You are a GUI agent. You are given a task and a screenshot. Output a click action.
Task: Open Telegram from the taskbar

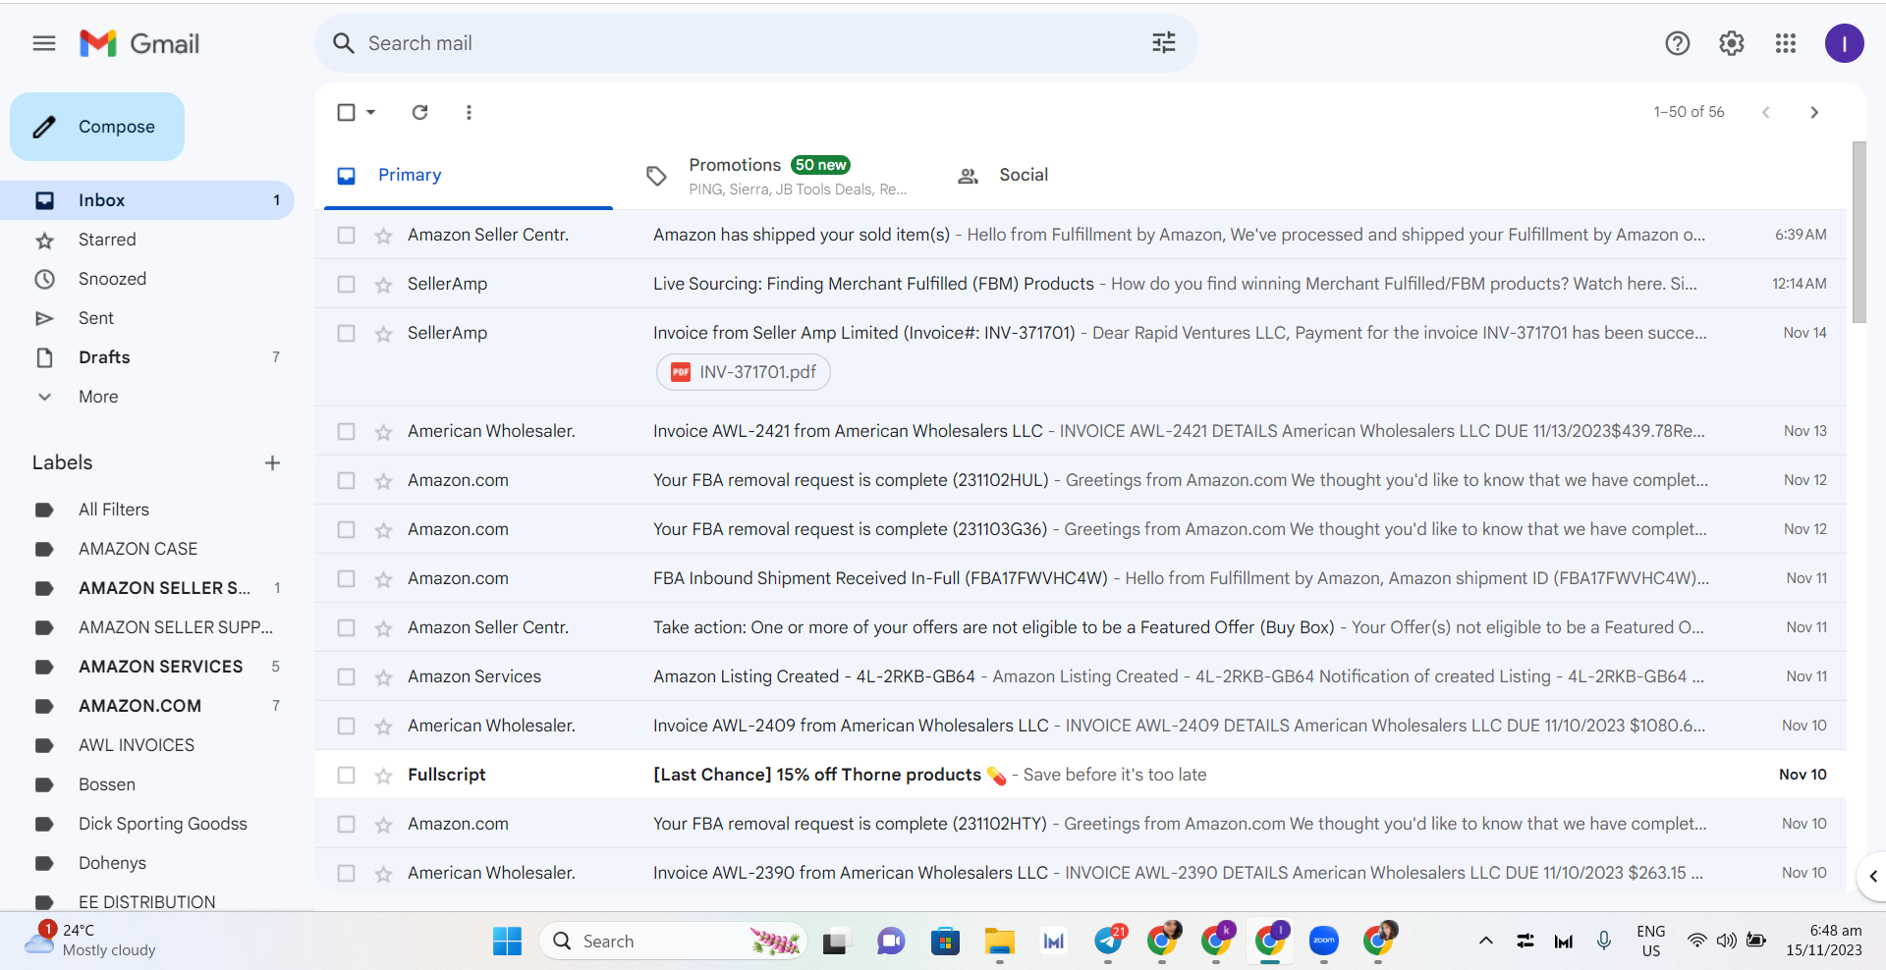point(1109,941)
